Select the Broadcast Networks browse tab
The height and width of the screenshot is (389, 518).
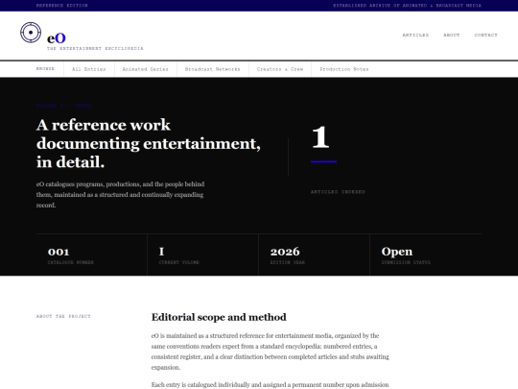click(212, 69)
